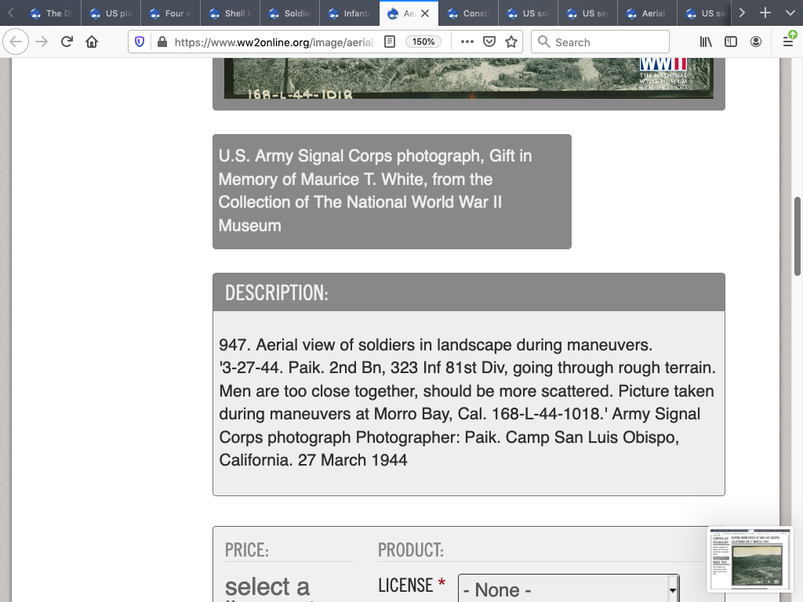Open the Firefox hamburger menu
The width and height of the screenshot is (803, 602).
(787, 42)
